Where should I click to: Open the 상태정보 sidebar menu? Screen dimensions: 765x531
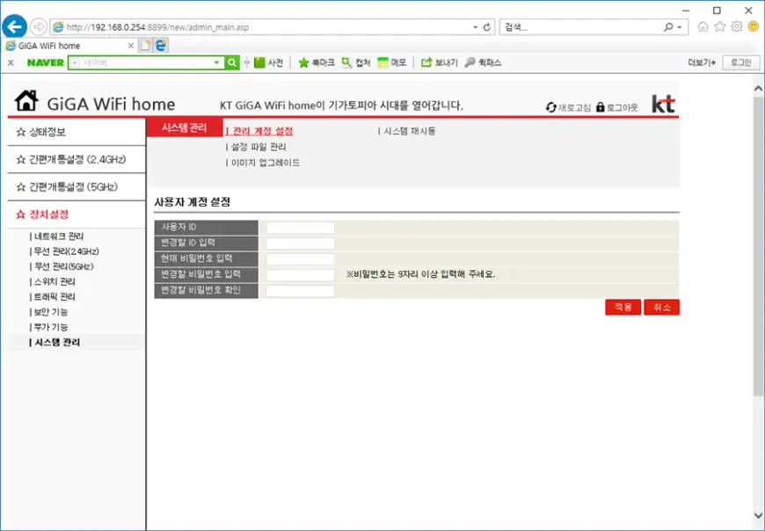[47, 132]
